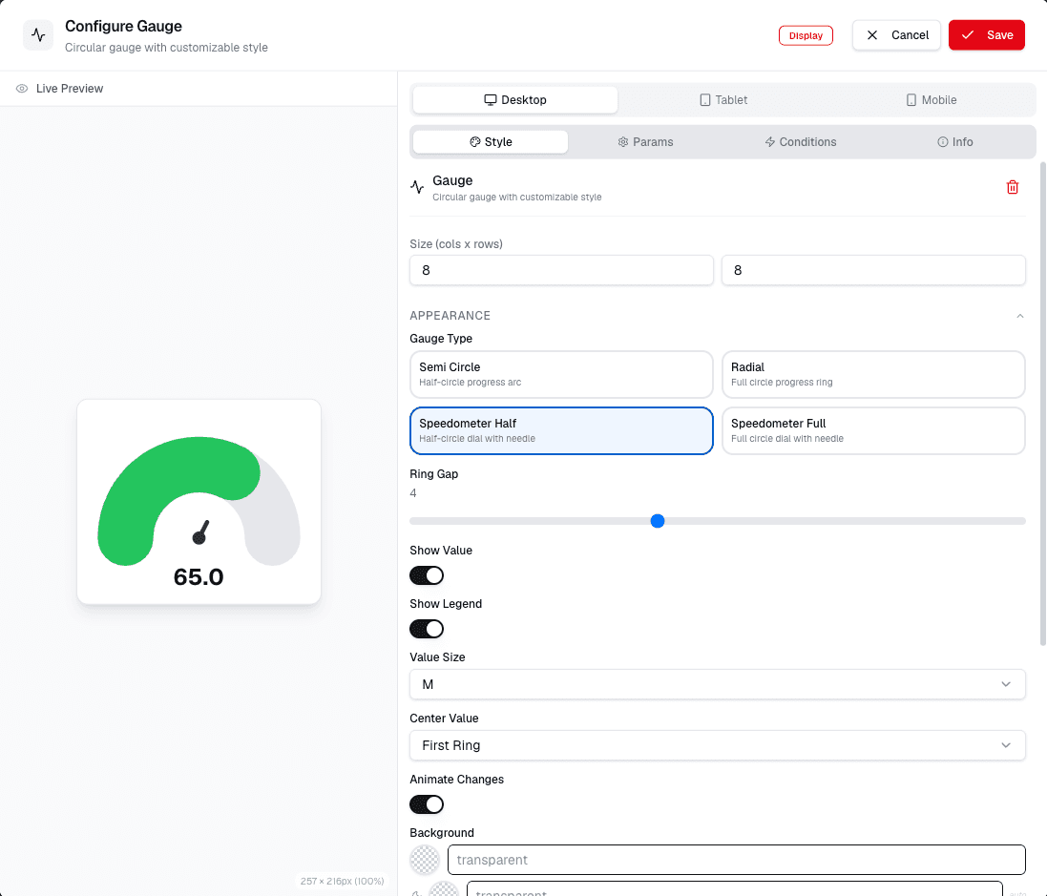Collapse the Appearance section
The image size is (1047, 896).
[1019, 316]
